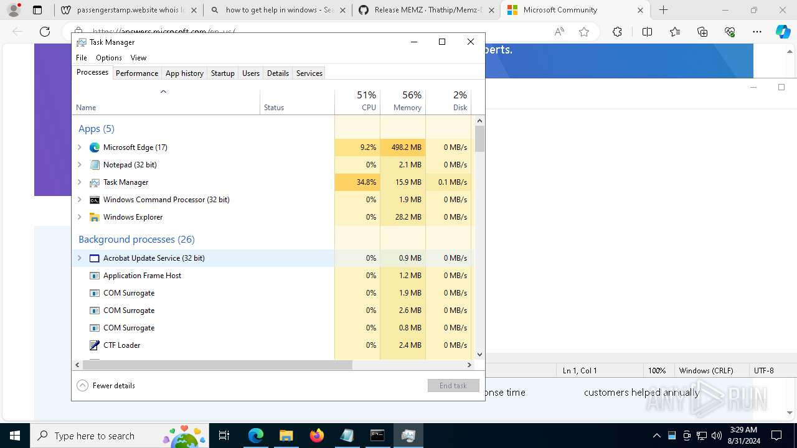Screen dimensions: 797x448
Task: Click the taskbar search box
Action: 119,436
